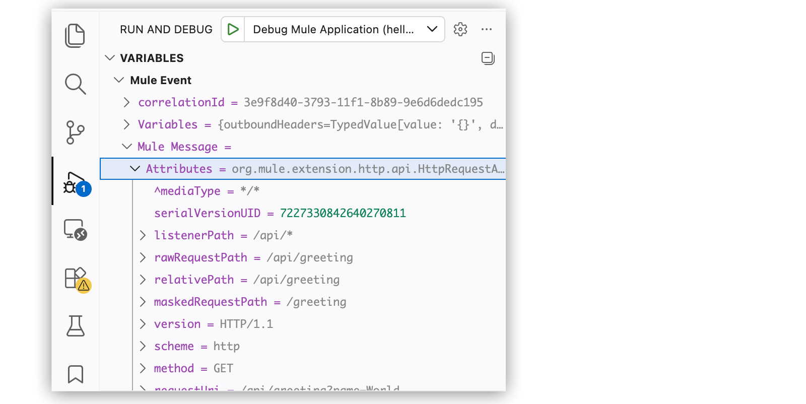
Task: Select serialVersionUID value 7227330842640270811
Action: [x=343, y=213]
